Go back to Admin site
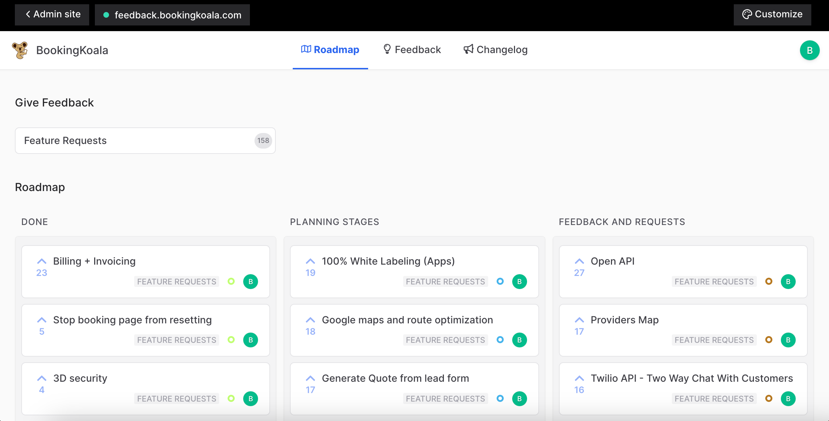This screenshot has width=829, height=421. point(52,15)
